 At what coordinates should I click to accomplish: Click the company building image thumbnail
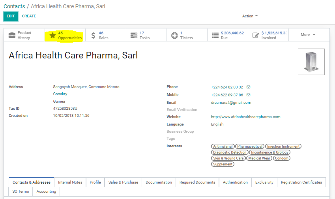tap(311, 62)
